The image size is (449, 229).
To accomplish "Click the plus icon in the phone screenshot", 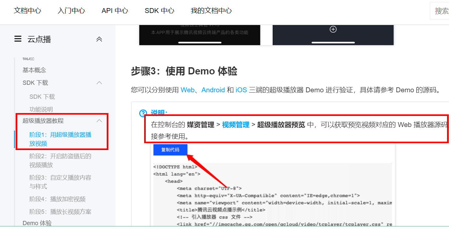I will coord(333,29).
